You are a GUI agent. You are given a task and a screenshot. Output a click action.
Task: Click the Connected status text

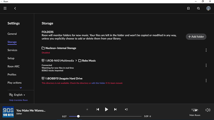47,65
